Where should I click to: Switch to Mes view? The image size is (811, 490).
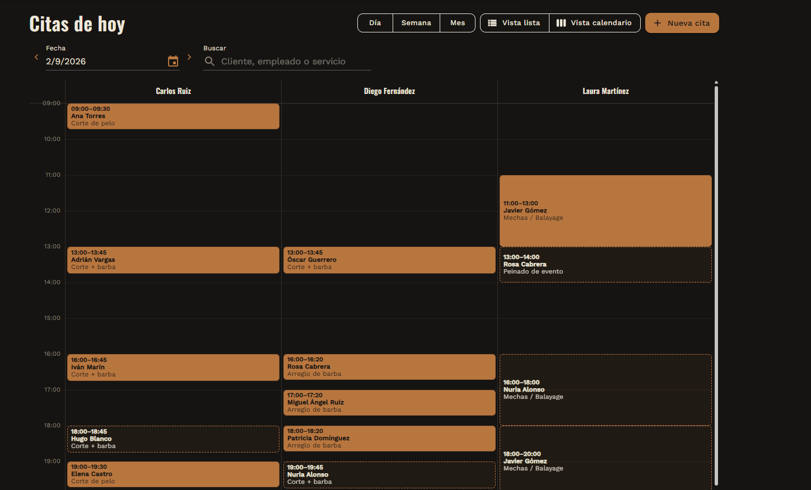coord(458,23)
